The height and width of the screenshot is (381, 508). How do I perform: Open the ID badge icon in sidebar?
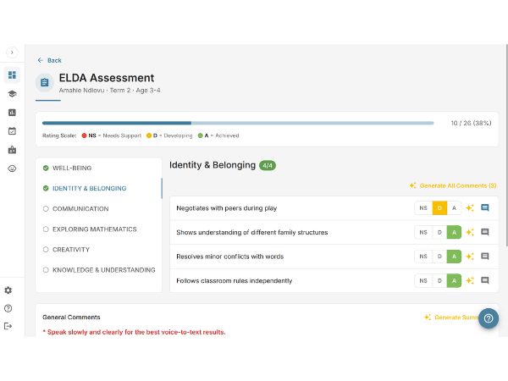pos(12,150)
